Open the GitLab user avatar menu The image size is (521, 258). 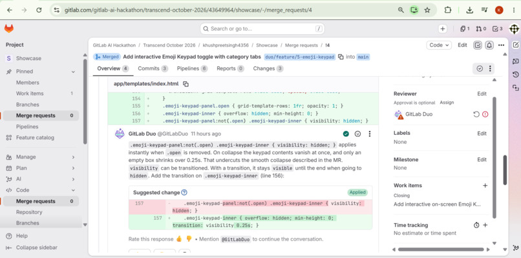pos(514,29)
